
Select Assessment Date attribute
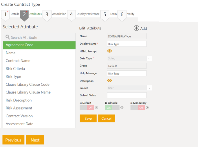click(39, 124)
